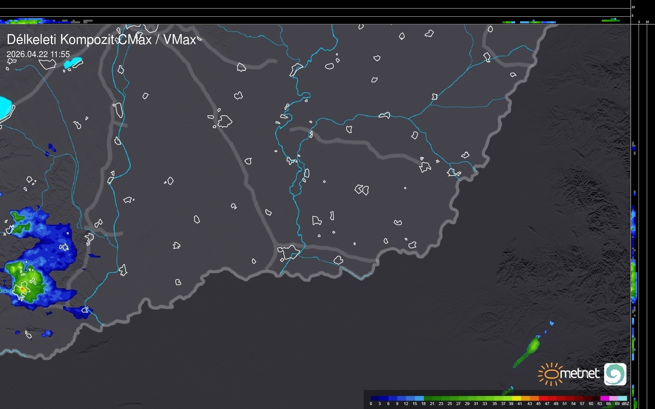Select the orange 41 dBZ legend swatch
The width and height of the screenshot is (655, 409).
[525, 398]
